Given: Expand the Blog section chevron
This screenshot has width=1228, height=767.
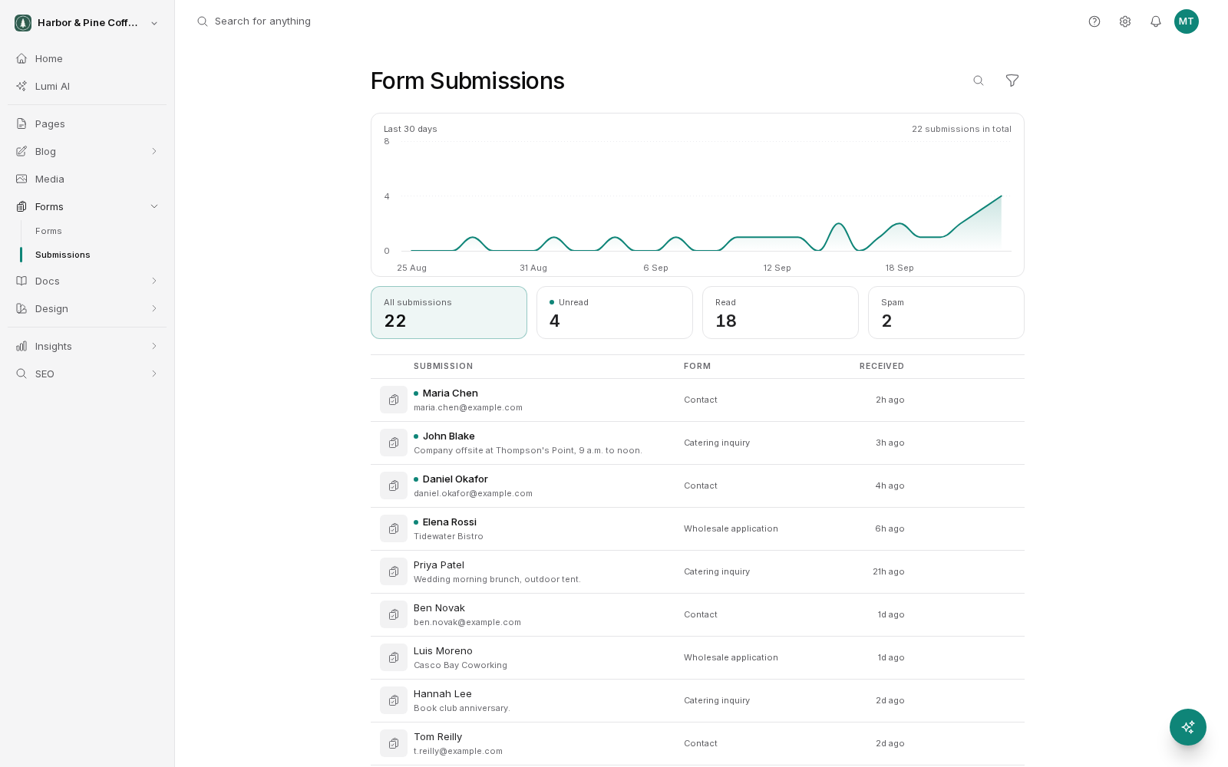Looking at the screenshot, I should pyautogui.click(x=154, y=151).
